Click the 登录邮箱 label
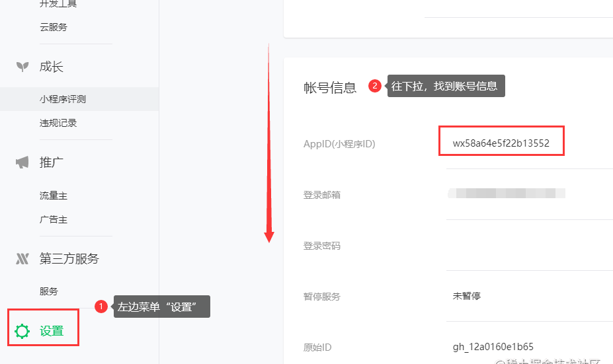 tap(322, 195)
